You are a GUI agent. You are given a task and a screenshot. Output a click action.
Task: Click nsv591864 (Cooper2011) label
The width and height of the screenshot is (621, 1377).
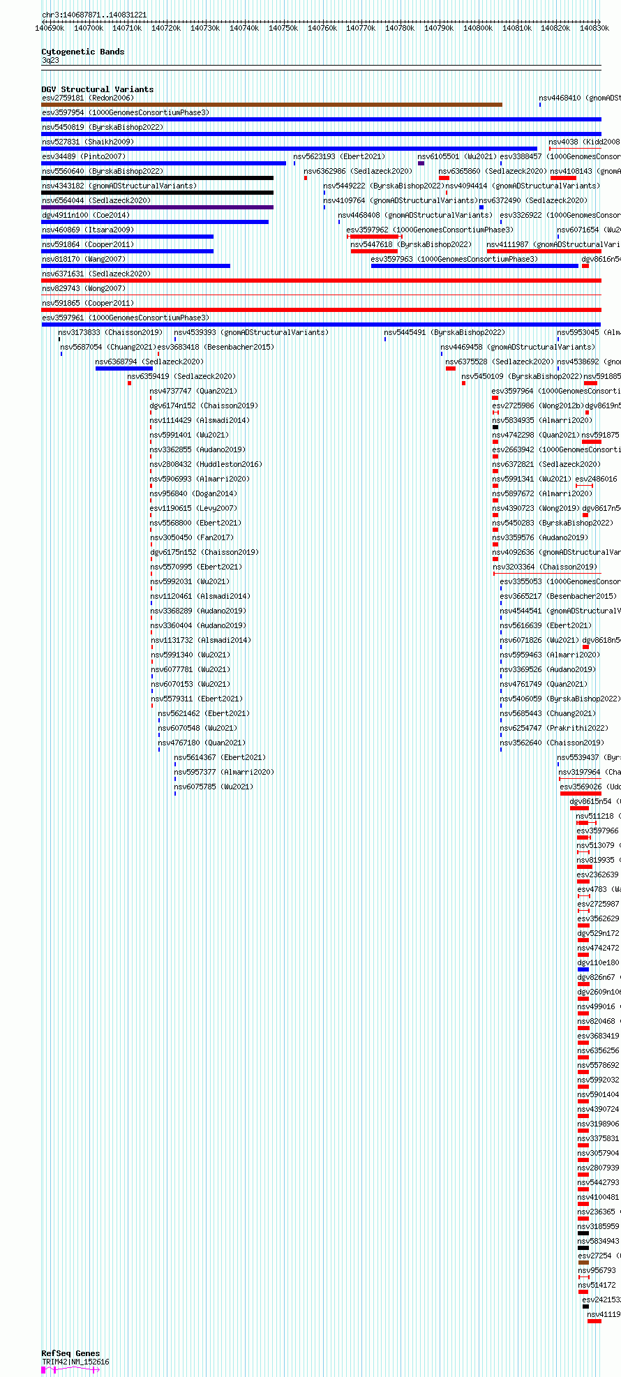(x=88, y=245)
